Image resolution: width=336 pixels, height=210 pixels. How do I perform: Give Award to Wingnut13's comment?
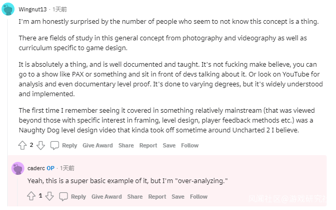(97, 146)
